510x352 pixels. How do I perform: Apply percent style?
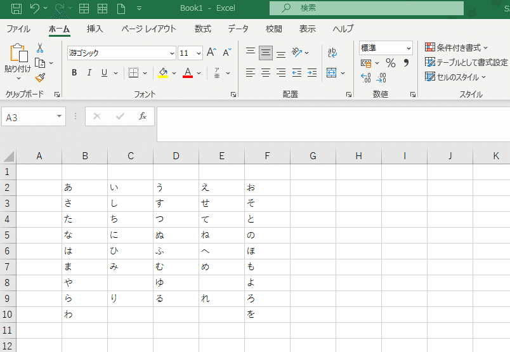pyautogui.click(x=391, y=63)
